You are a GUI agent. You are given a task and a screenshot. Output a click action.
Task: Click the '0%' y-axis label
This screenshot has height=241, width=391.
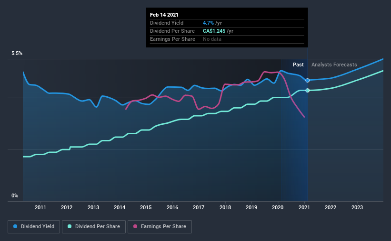tap(15, 196)
